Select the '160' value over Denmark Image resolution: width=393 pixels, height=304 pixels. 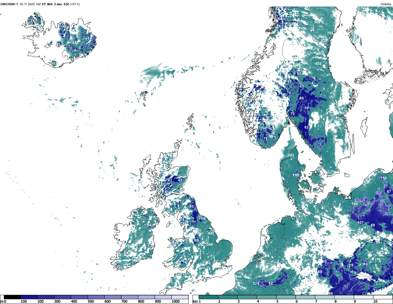coord(296,175)
